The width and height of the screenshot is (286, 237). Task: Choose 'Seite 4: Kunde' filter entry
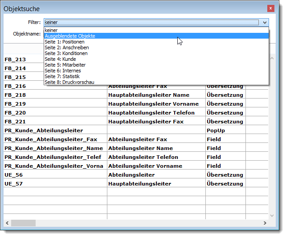pos(60,59)
